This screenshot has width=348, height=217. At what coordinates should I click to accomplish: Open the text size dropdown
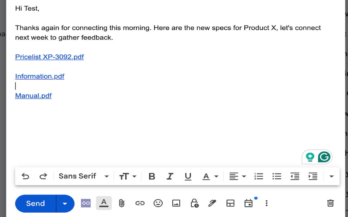(128, 176)
